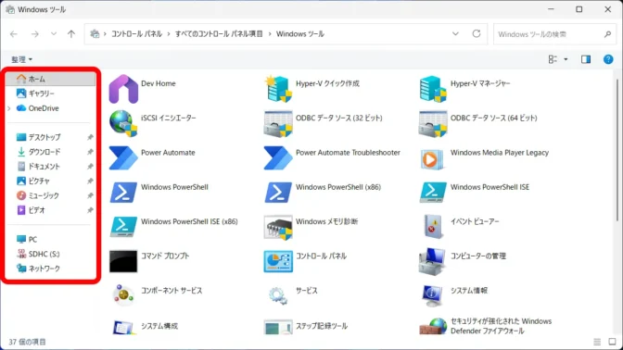Screen dimensions: 623x350
Task: Open ODBC データ ソース (64 ビット) icon
Action: click(x=433, y=124)
